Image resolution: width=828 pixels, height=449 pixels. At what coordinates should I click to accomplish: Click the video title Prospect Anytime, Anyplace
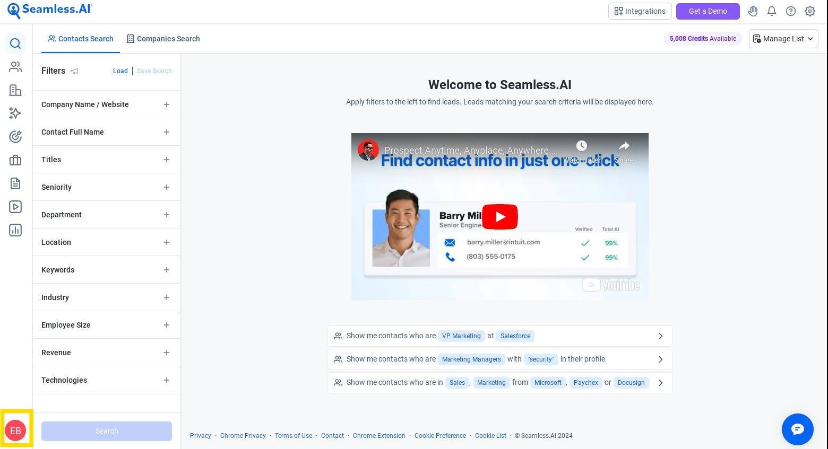click(471, 151)
